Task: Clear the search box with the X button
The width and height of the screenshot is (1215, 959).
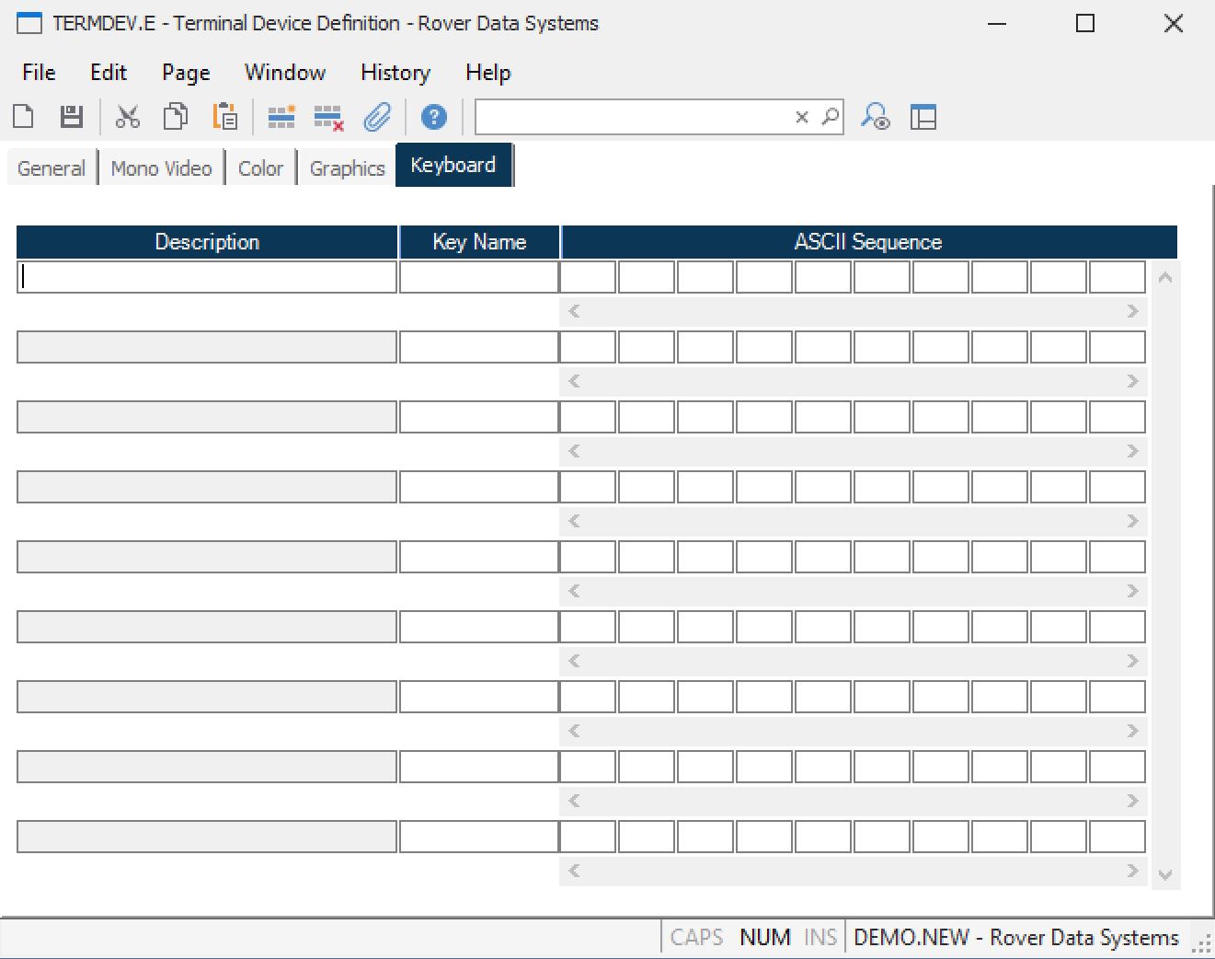Action: click(802, 117)
